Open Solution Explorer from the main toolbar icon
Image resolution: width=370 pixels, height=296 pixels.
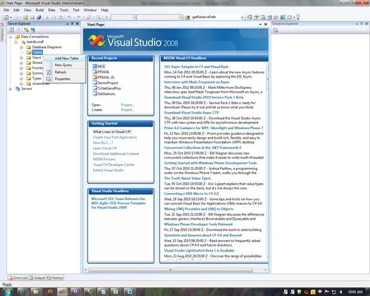250,17
